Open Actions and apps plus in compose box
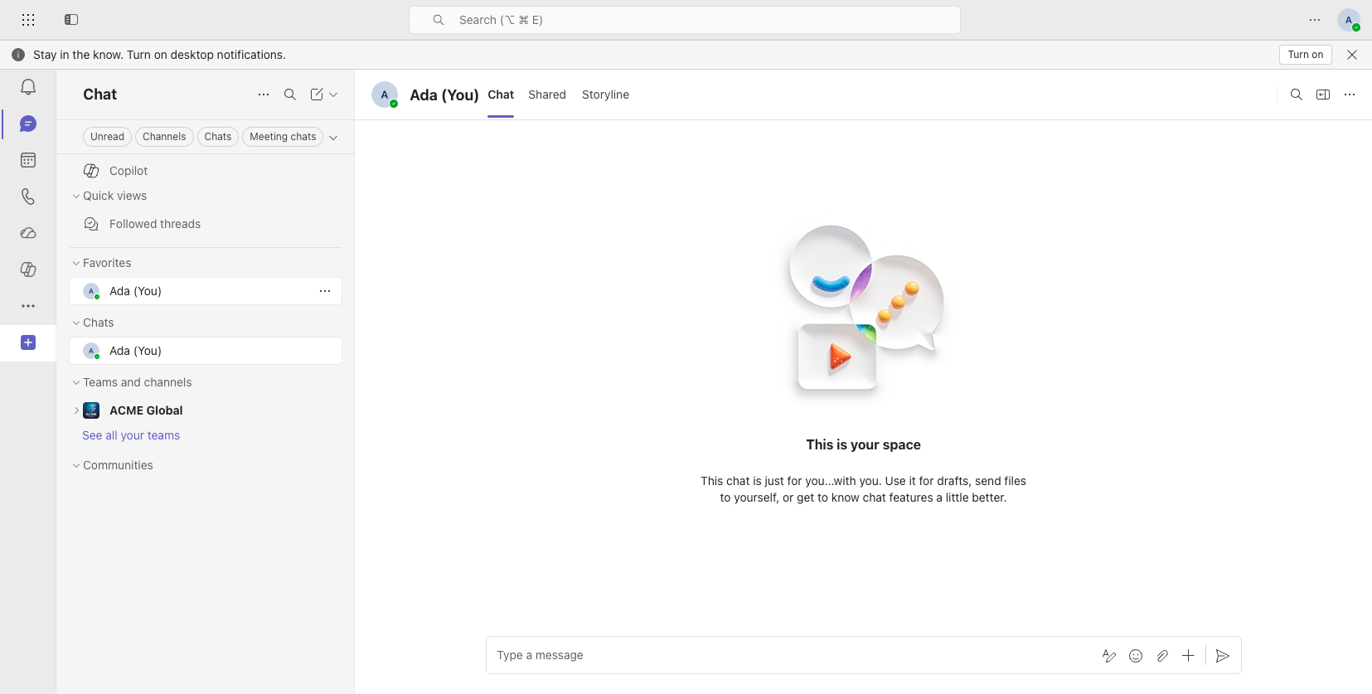 point(1188,656)
